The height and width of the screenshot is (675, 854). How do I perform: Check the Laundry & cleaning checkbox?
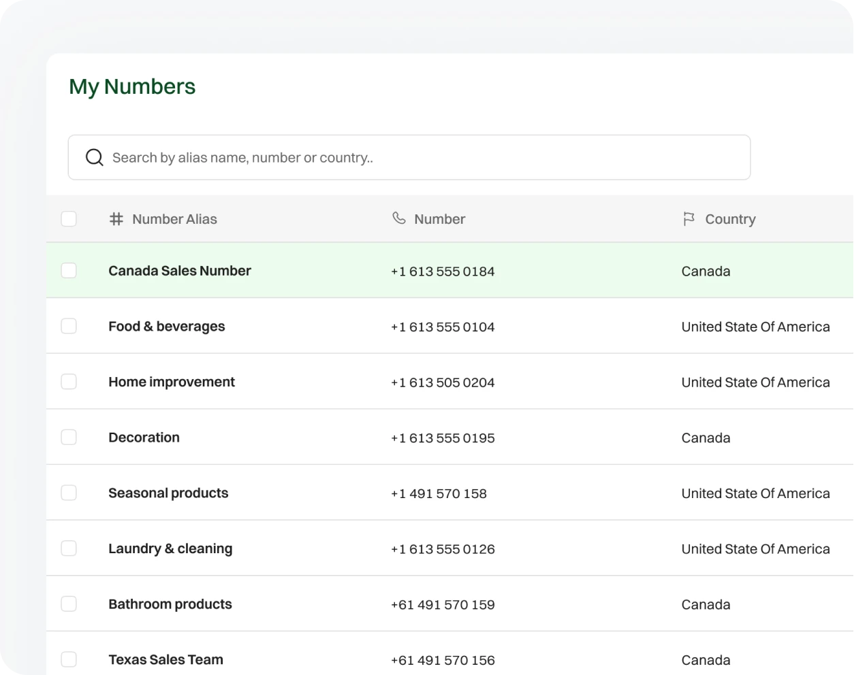point(69,548)
